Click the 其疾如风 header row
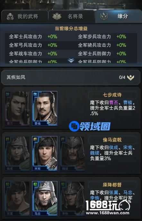The image size is (142, 221). [x=71, y=77]
